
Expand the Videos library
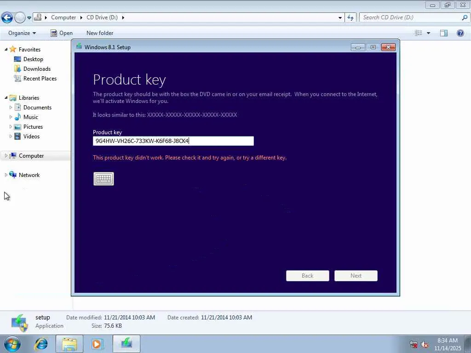coord(11,136)
